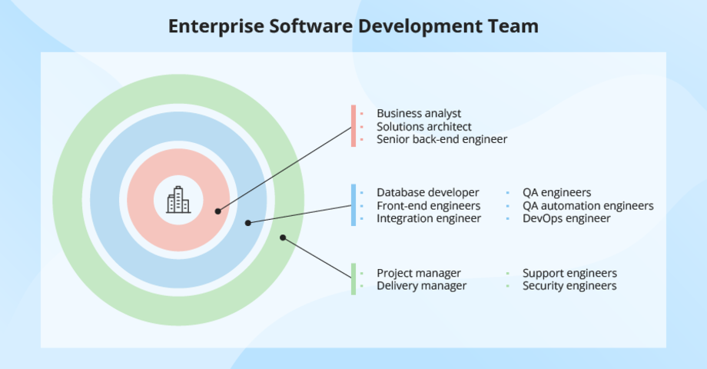
Task: Click the office building icon in center
Action: point(178,200)
